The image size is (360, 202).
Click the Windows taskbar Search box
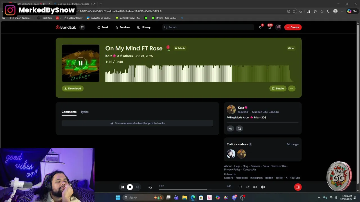[143, 198]
